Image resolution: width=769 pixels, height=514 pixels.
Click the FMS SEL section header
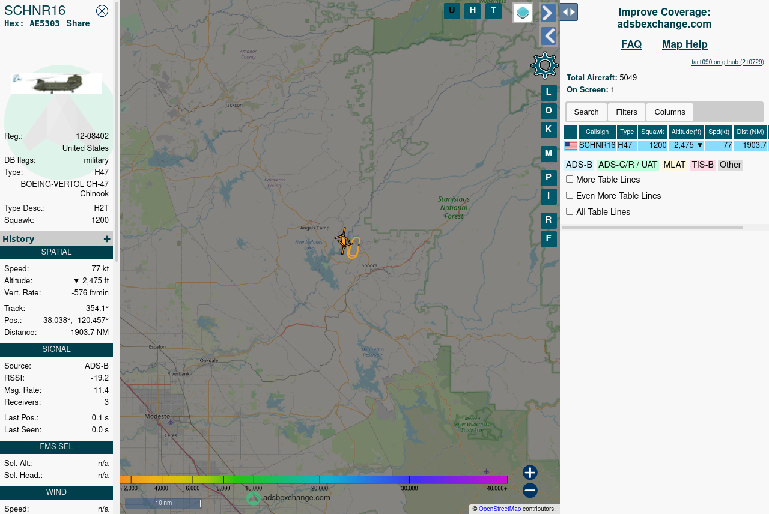pos(56,447)
